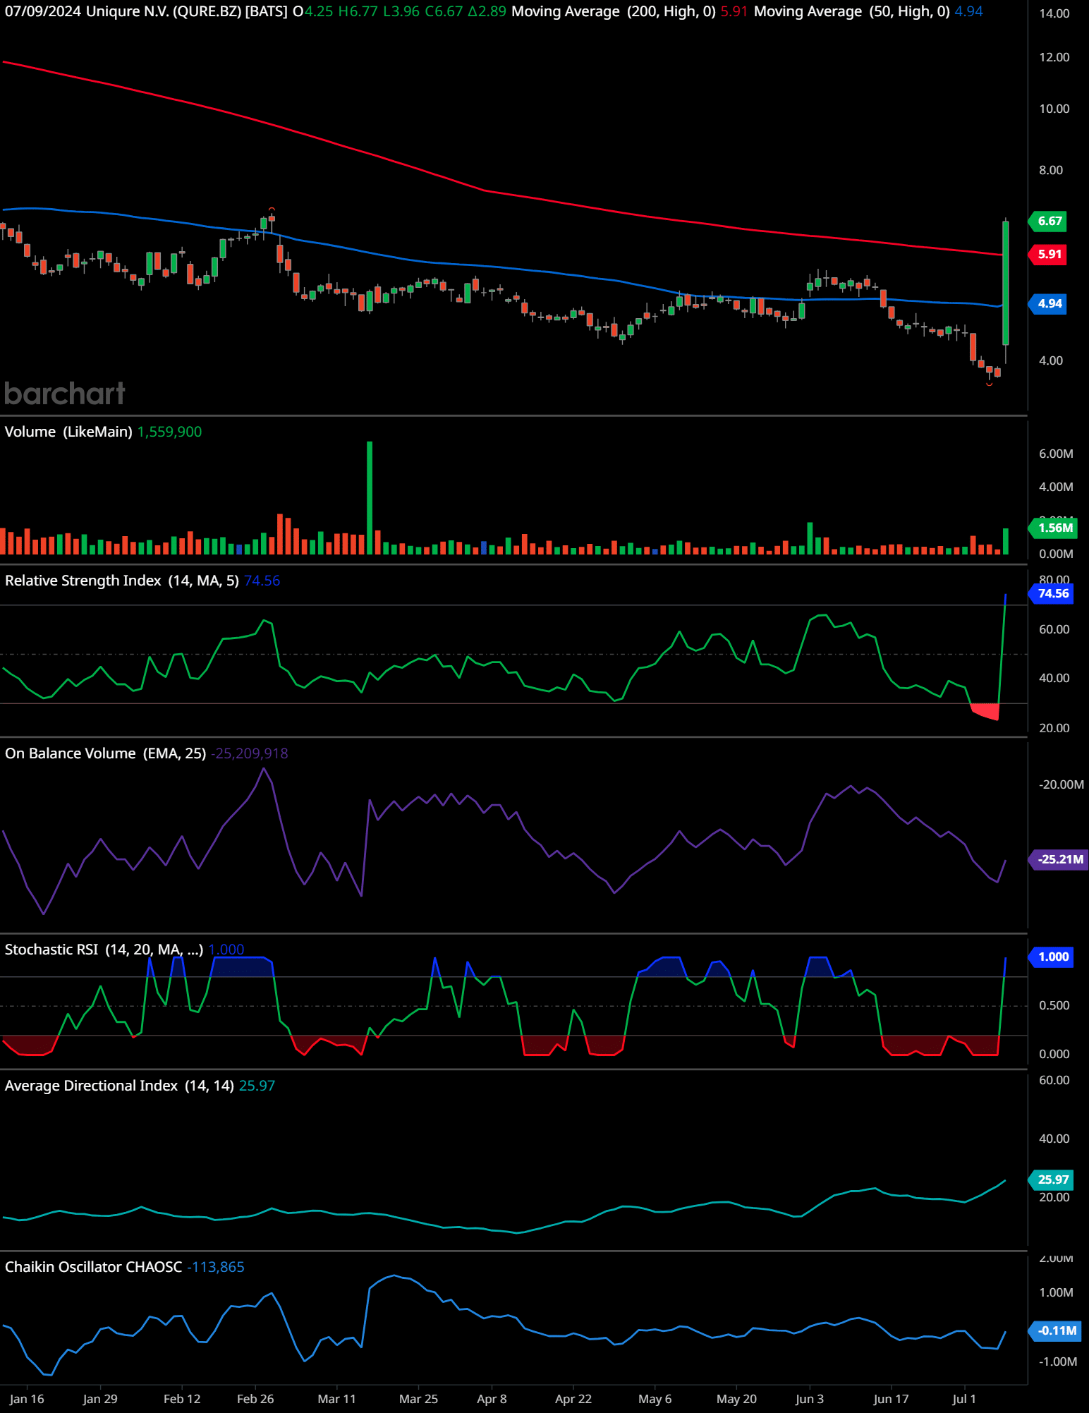Click the Feb 26 date axis label
Image resolution: width=1089 pixels, height=1413 pixels.
click(x=255, y=1399)
